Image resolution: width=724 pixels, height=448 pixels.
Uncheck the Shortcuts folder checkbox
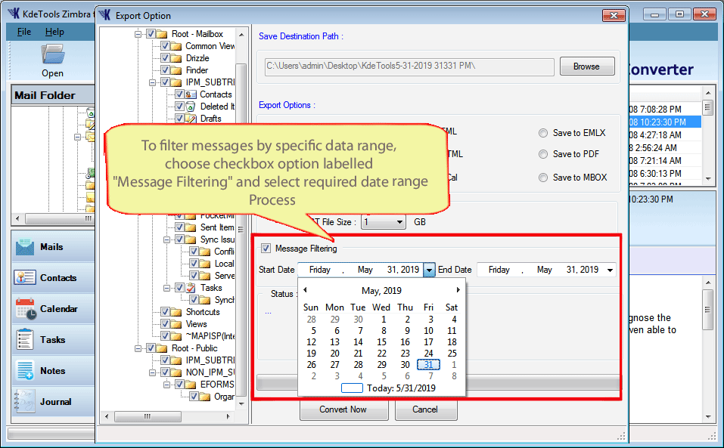pos(165,312)
